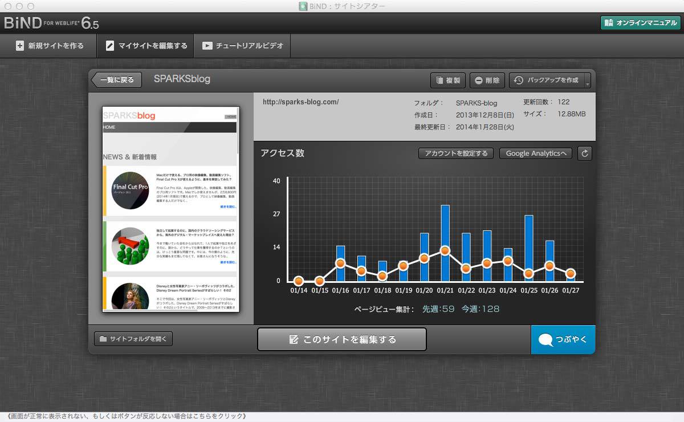684x422 pixels.
Task: Click the SPARKSblog site title
Action: coord(182,79)
